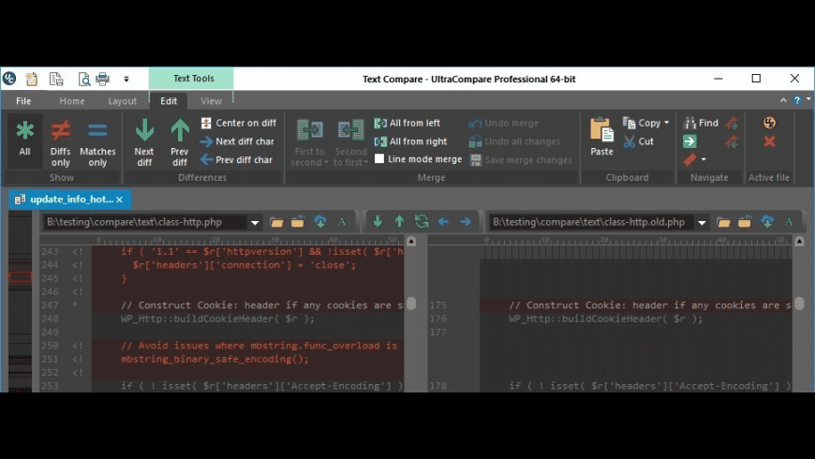Click left pane vertical scrollbar thumb
Viewport: 815px width, 459px height.
coord(411,304)
